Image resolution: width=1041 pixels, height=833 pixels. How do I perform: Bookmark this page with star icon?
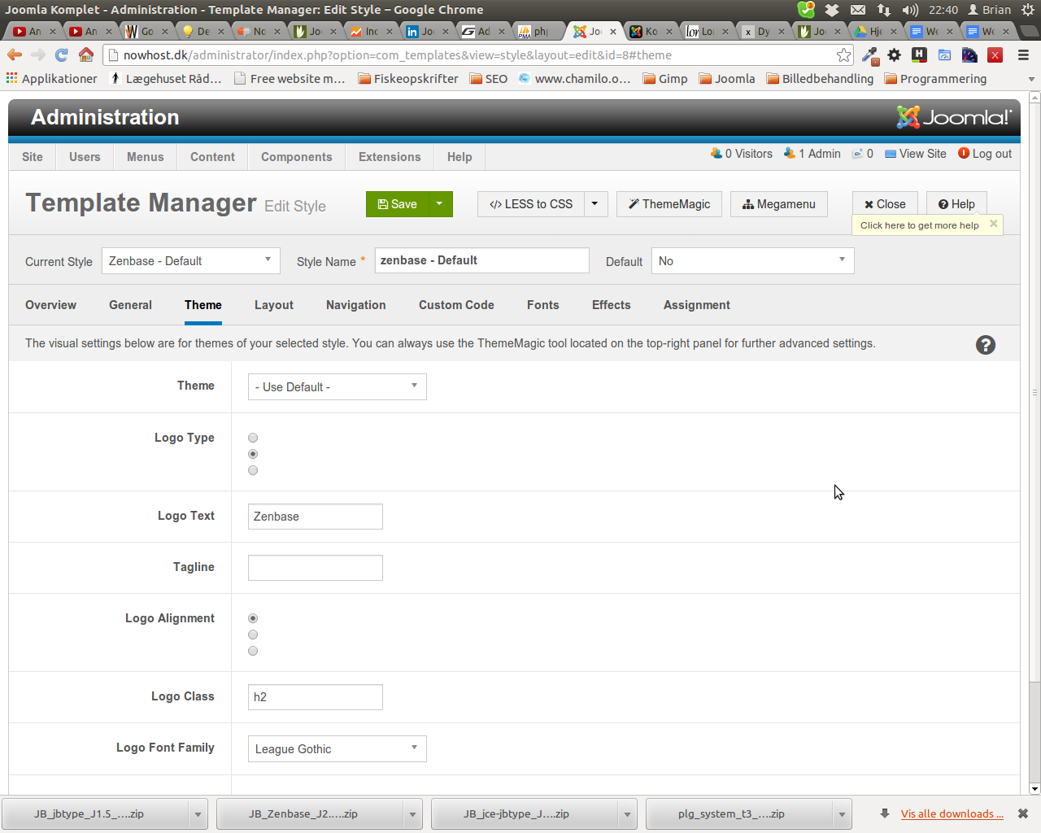pos(843,55)
